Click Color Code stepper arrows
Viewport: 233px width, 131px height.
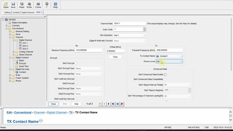click(x=144, y=29)
